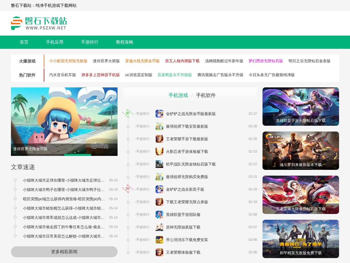Image resolution: width=350 pixels, height=263 pixels.
Task: Go to the 首页 nav item
Action: [24, 42]
